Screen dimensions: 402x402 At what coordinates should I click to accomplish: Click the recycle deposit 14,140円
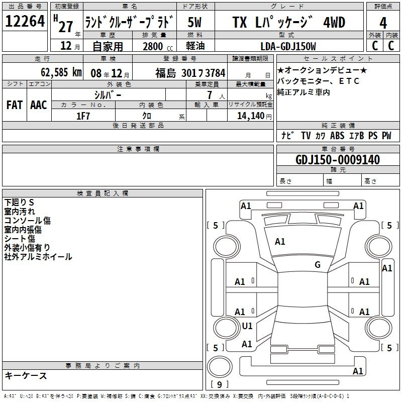click(254, 116)
